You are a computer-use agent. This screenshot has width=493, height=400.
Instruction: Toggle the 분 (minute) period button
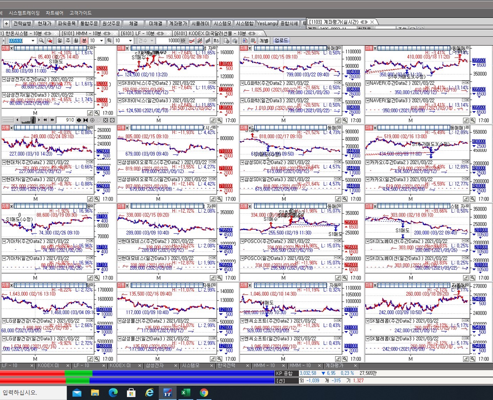pos(84,41)
